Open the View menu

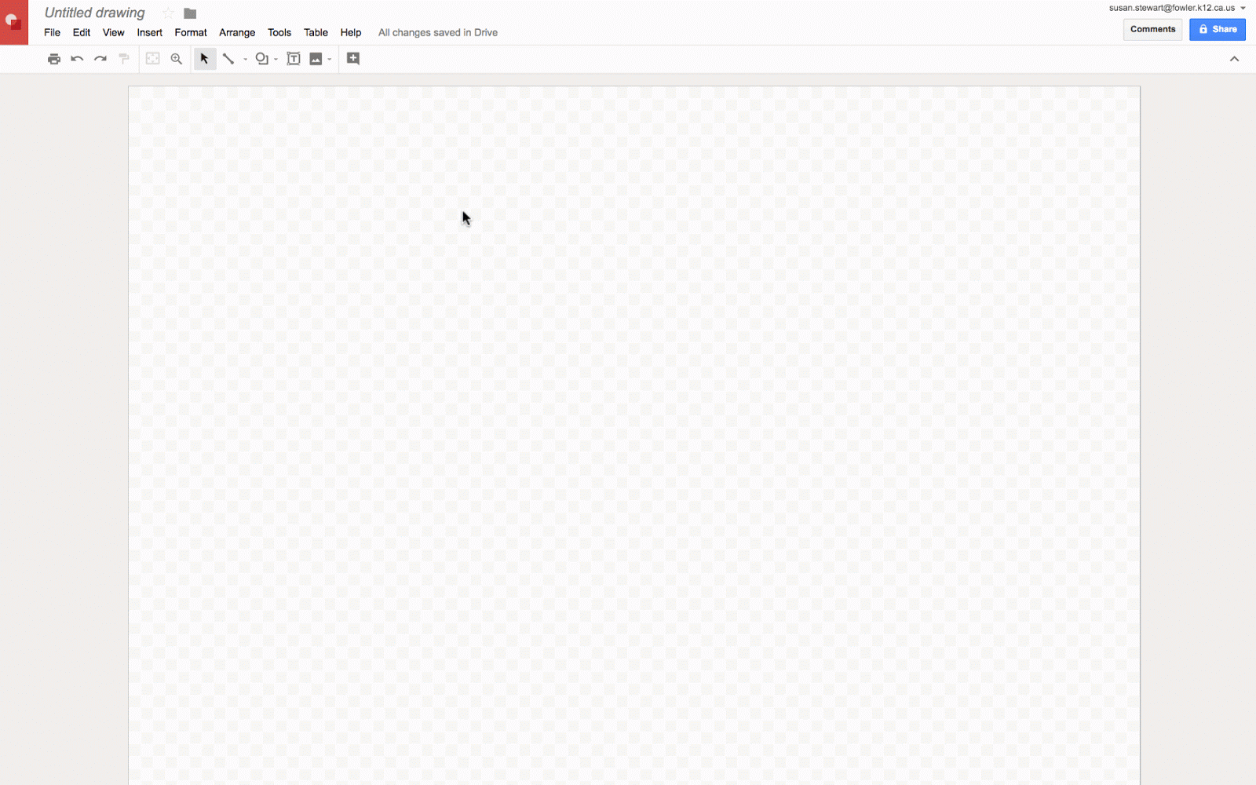pyautogui.click(x=114, y=32)
